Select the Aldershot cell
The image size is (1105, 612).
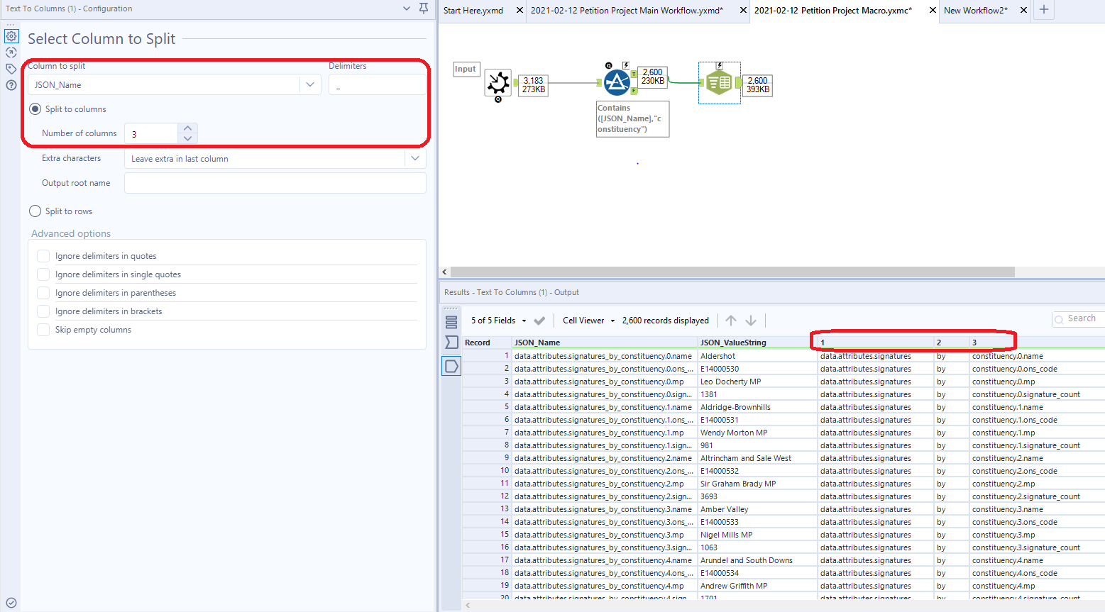[757, 356]
